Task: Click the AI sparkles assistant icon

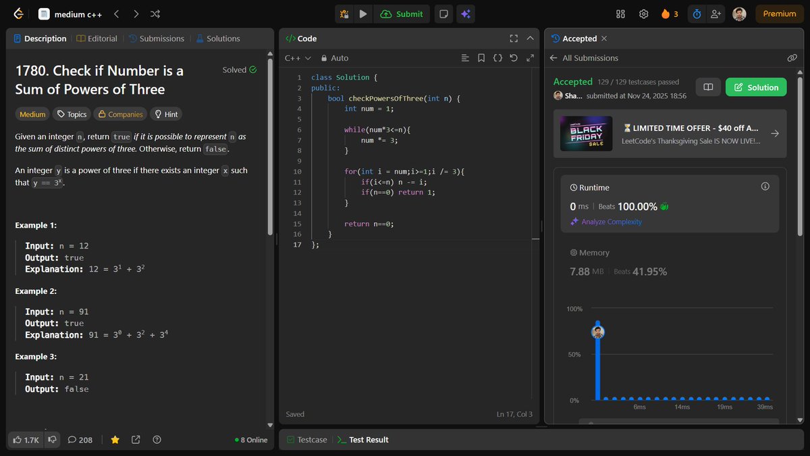Action: point(466,14)
